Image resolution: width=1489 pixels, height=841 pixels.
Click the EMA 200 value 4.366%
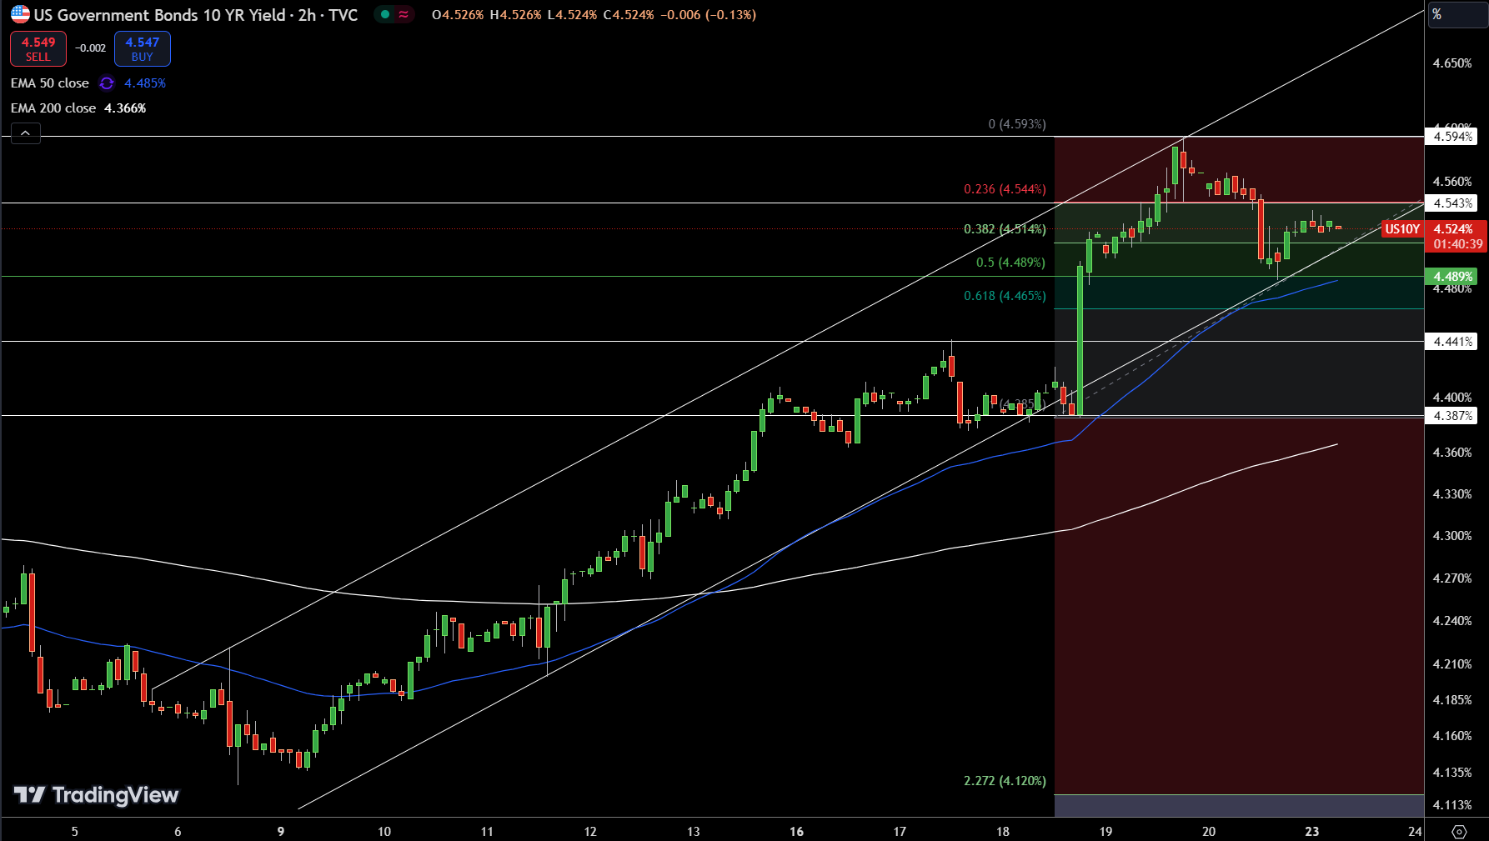point(125,108)
